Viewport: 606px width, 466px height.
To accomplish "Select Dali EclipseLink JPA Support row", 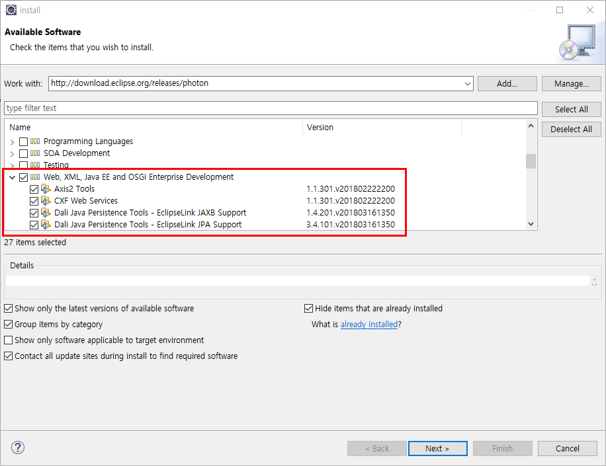I will tap(148, 225).
